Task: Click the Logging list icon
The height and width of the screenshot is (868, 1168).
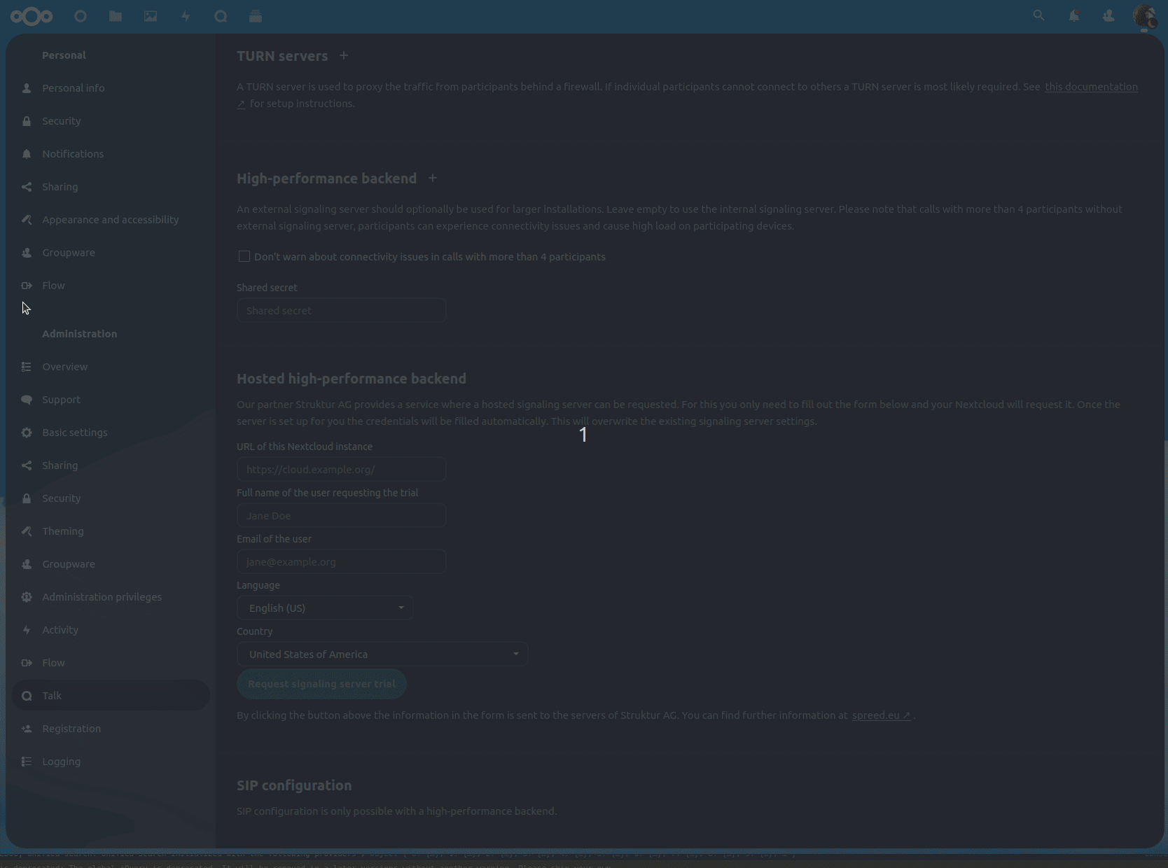Action: pos(27,762)
